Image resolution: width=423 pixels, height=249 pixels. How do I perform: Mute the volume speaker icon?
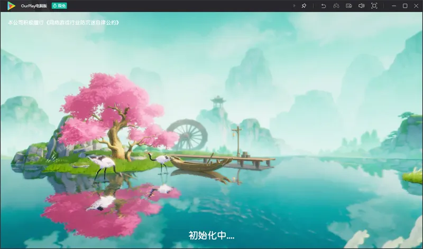[361, 6]
